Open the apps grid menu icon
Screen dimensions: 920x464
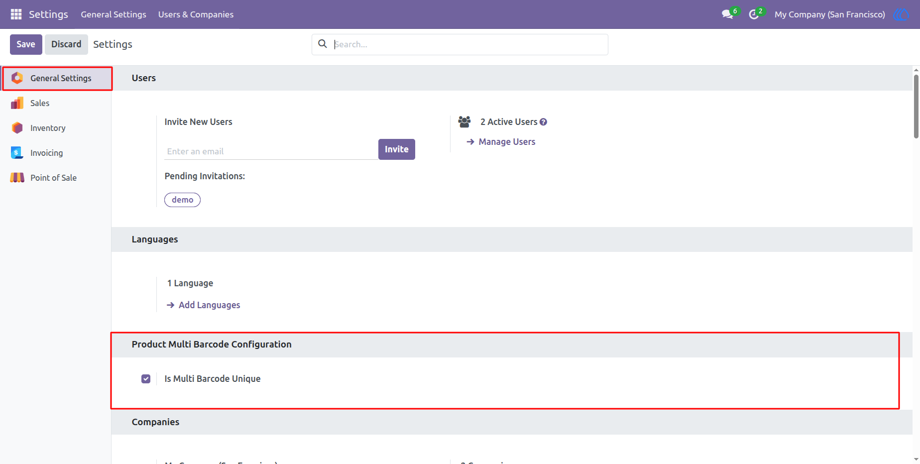click(16, 14)
